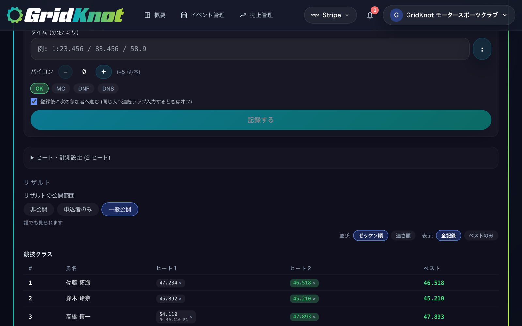Click the GridKnot gear logo
522x326 pixels.
[15, 15]
